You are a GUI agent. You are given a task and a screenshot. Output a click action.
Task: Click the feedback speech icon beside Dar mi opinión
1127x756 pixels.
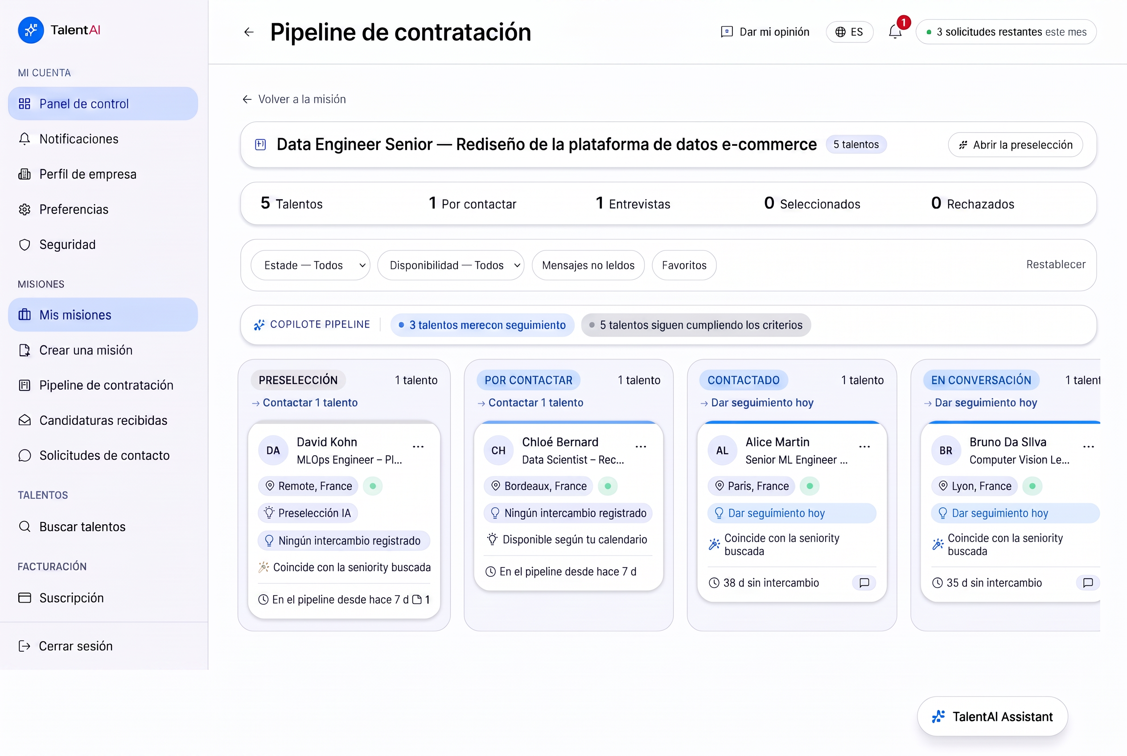point(726,32)
